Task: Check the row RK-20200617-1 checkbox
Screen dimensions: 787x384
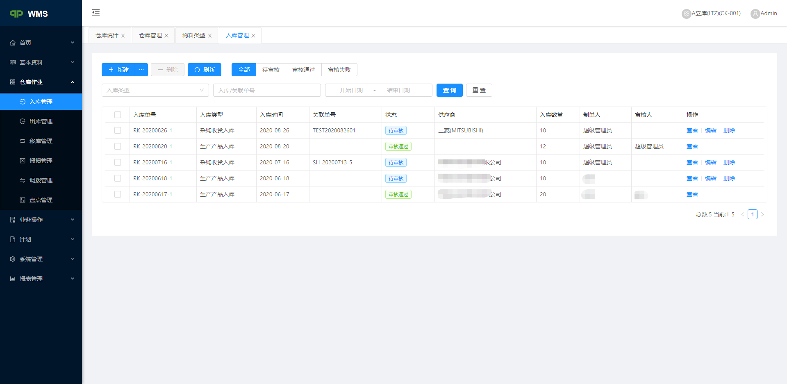Action: [118, 194]
